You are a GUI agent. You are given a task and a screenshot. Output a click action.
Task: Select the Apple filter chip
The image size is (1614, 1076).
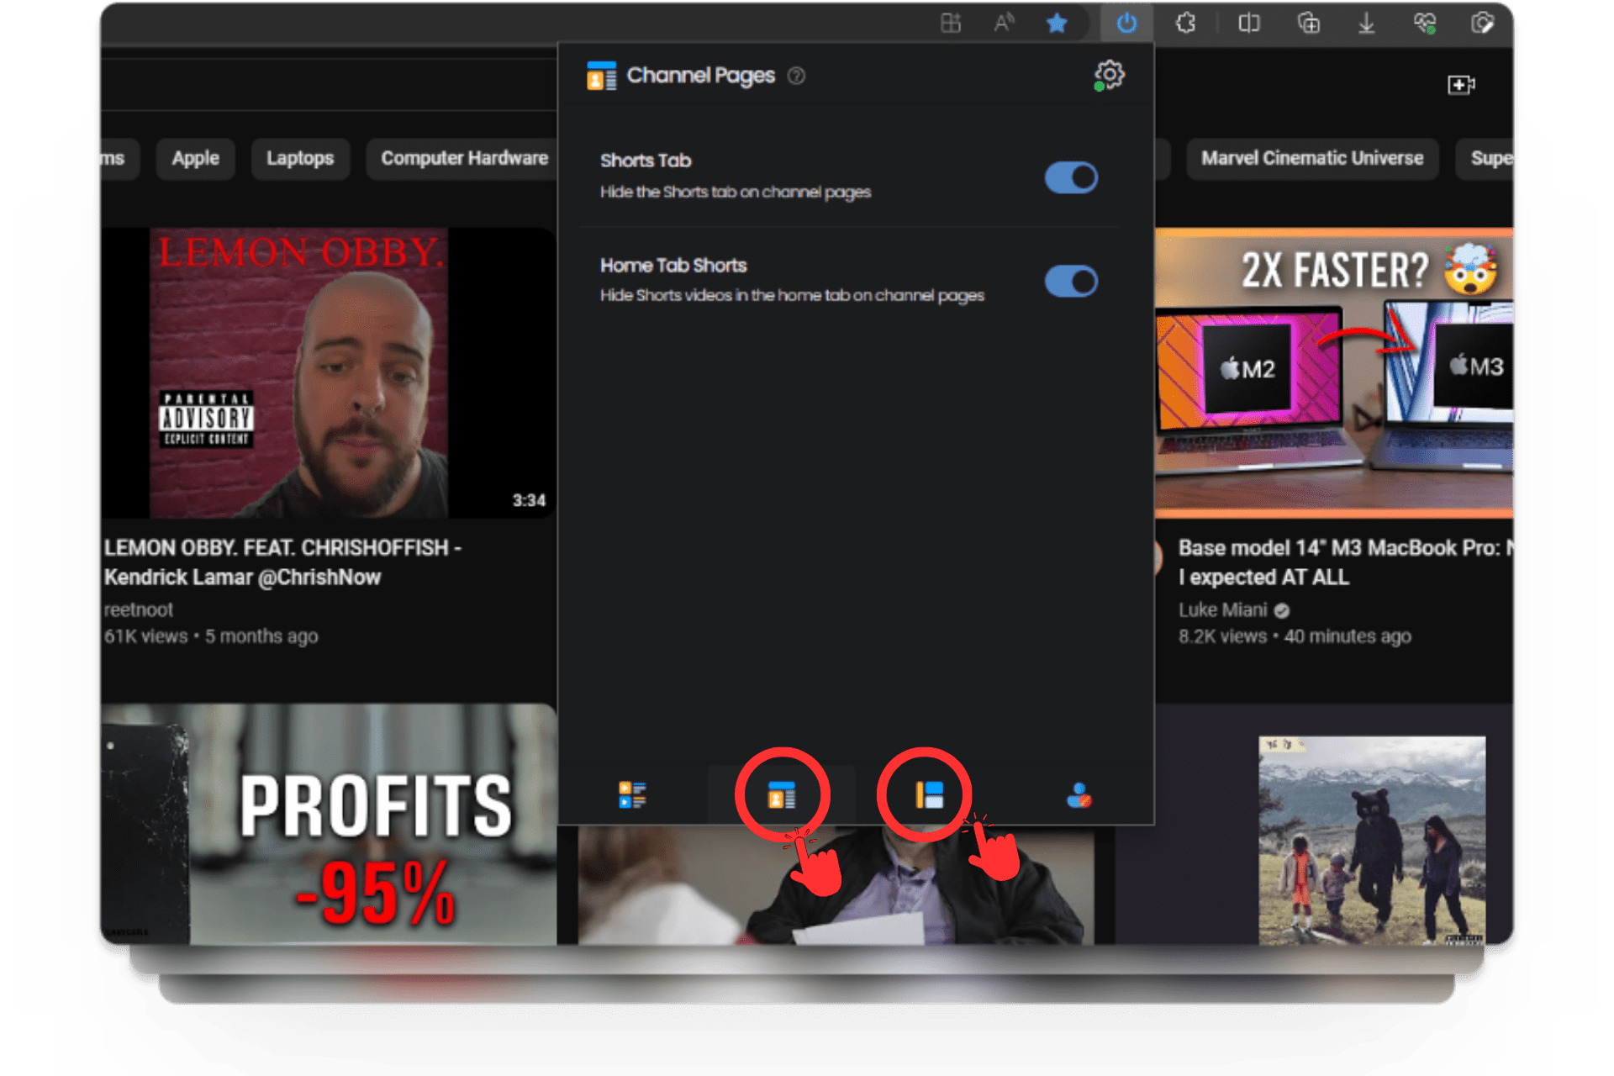point(195,158)
